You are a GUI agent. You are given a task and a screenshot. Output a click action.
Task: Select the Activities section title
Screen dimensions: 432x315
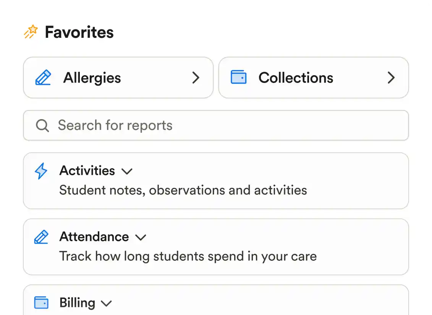87,171
